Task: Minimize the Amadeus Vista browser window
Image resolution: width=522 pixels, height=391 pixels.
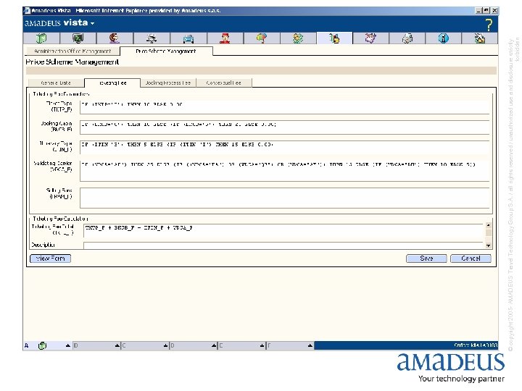Action: (x=478, y=11)
